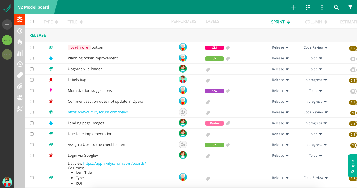Sort items by the TITLE column header
Screen dimensions: 357x188
[x=75, y=21]
